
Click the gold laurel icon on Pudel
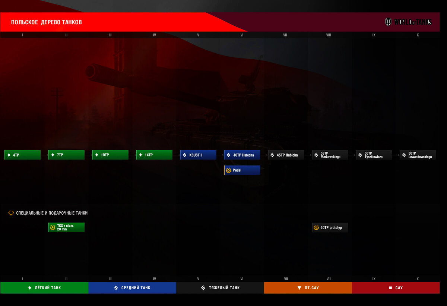[229, 170]
